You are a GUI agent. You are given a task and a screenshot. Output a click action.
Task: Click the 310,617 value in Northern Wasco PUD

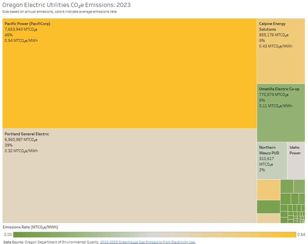coord(266,159)
